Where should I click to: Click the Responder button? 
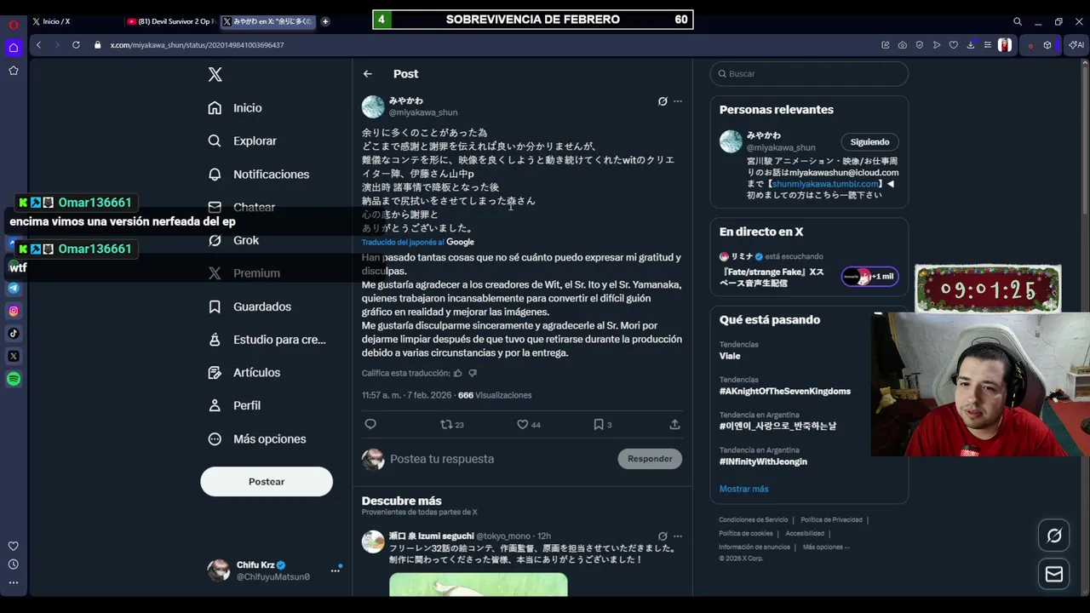pyautogui.click(x=650, y=459)
